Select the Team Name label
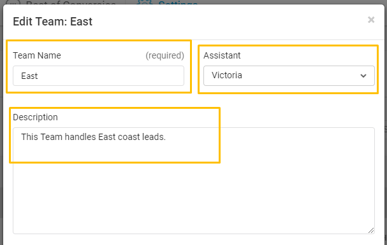387x245 pixels. [x=37, y=55]
